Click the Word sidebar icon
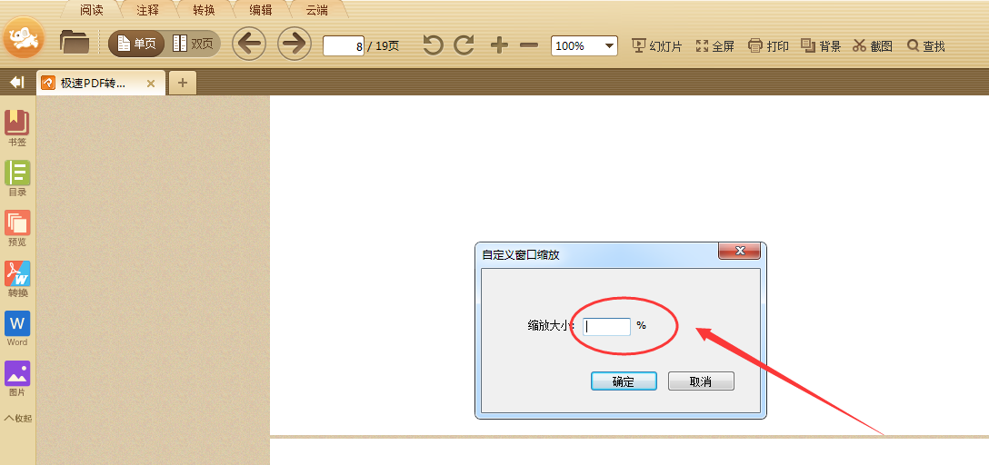 [17, 328]
